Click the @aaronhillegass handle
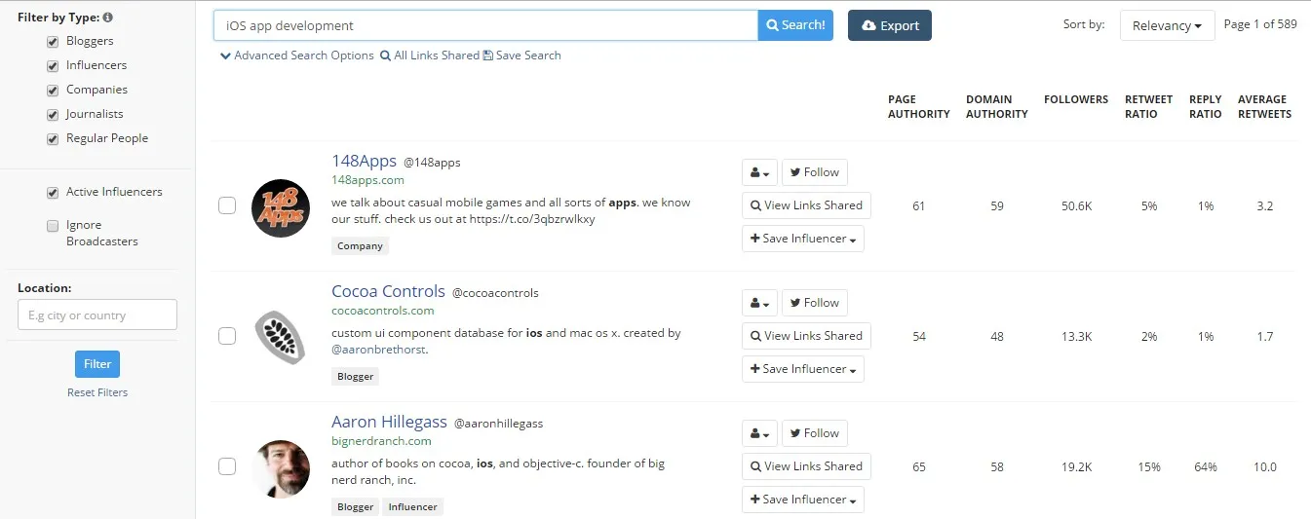Screen dimensions: 1311x519 click(498, 424)
